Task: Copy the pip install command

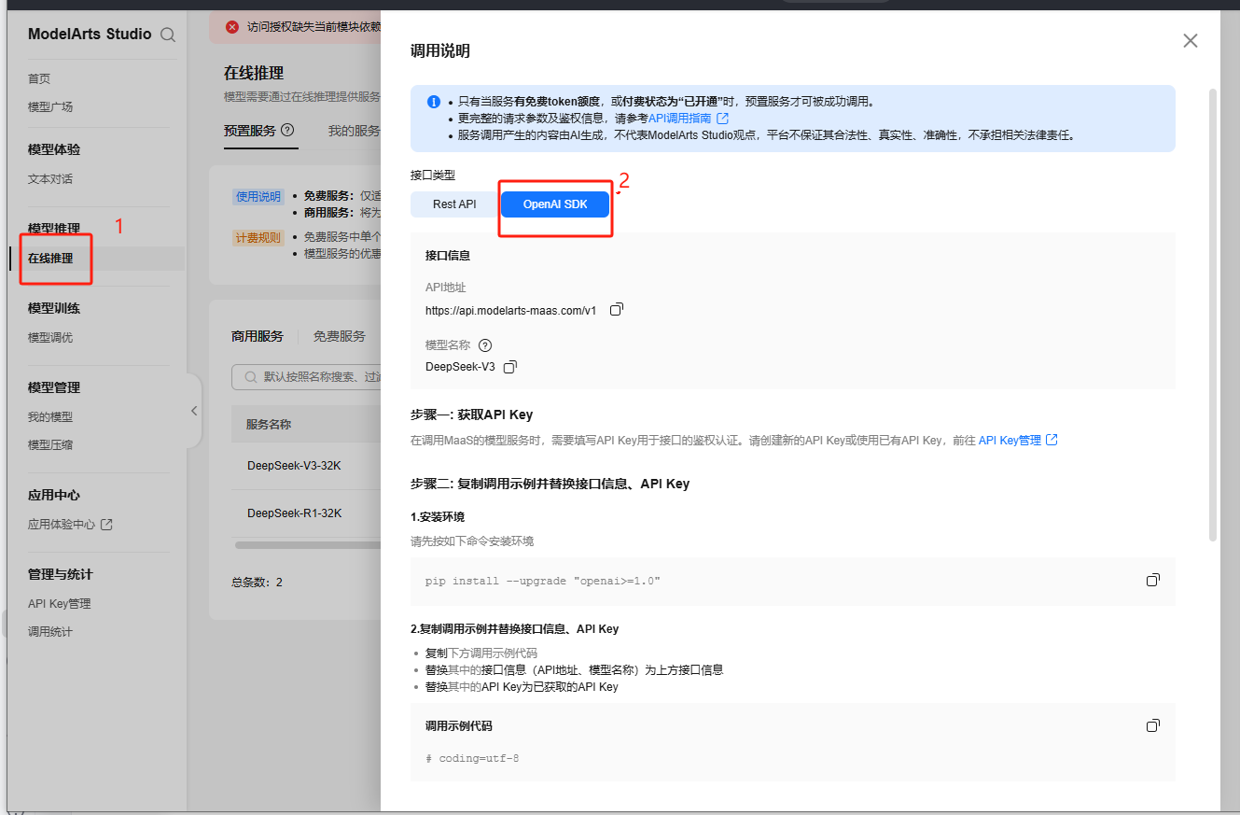Action: click(x=1152, y=581)
